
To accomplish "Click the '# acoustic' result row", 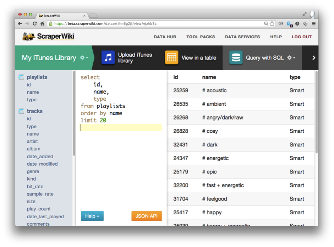I will point(241,90).
